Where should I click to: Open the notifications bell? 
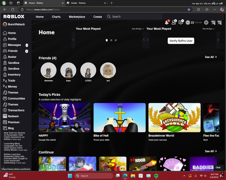click(x=167, y=22)
